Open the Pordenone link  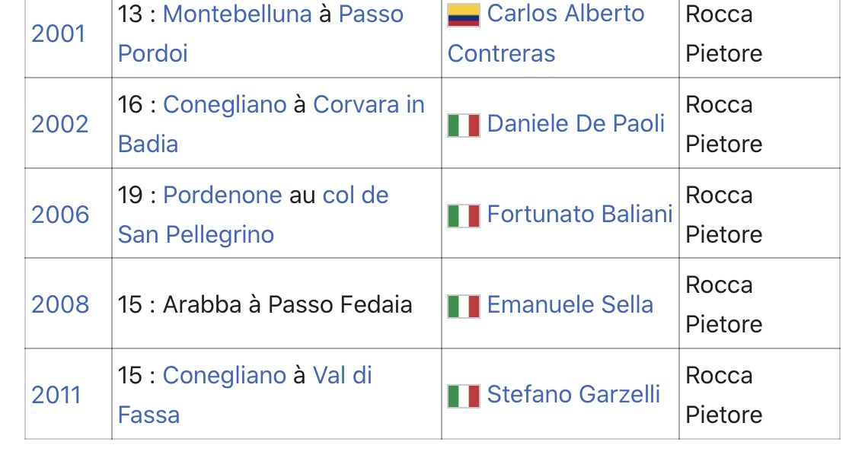[x=222, y=196]
